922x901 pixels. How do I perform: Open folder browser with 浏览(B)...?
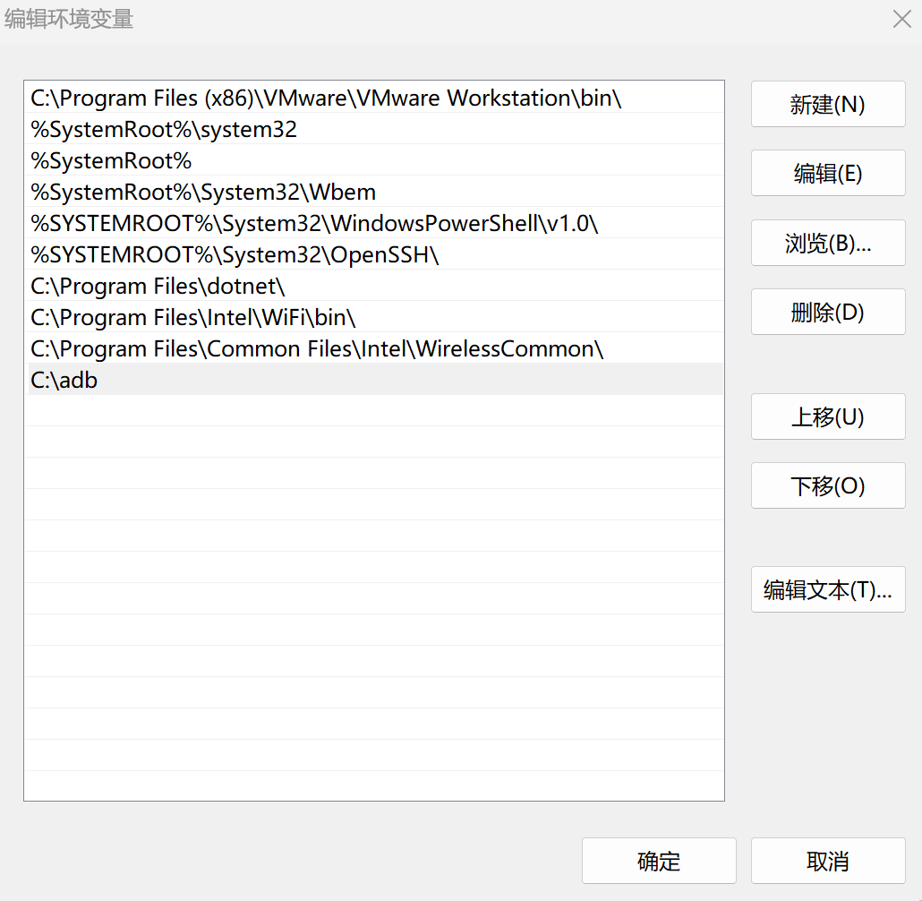click(828, 243)
